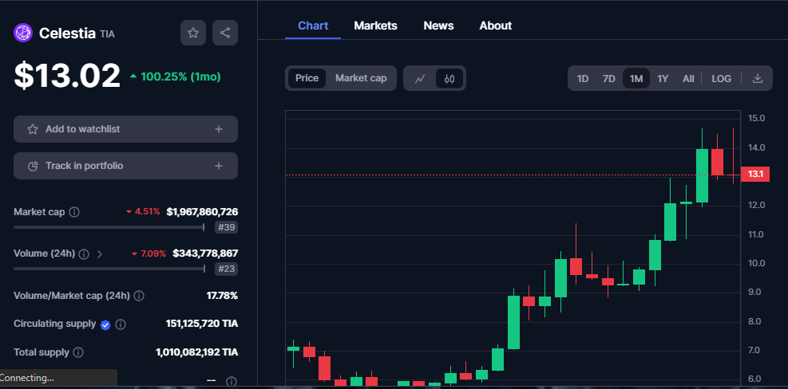Viewport: 788px width, 389px height.
Task: Click the Connecting... status bar text
Action: pos(26,378)
